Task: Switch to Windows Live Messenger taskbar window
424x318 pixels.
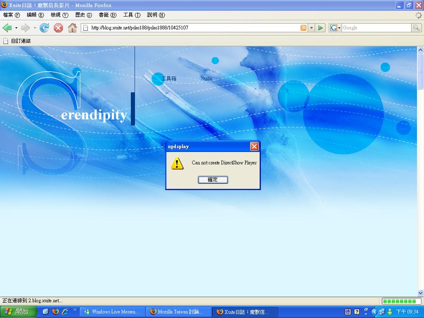Action: click(x=113, y=312)
